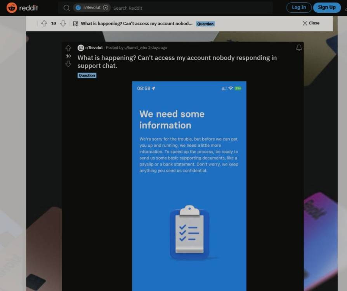Downvote from the sticky header bar

[x=63, y=23]
